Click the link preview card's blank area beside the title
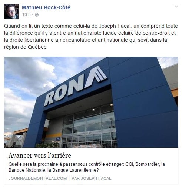182x188 pixels. [123, 155]
